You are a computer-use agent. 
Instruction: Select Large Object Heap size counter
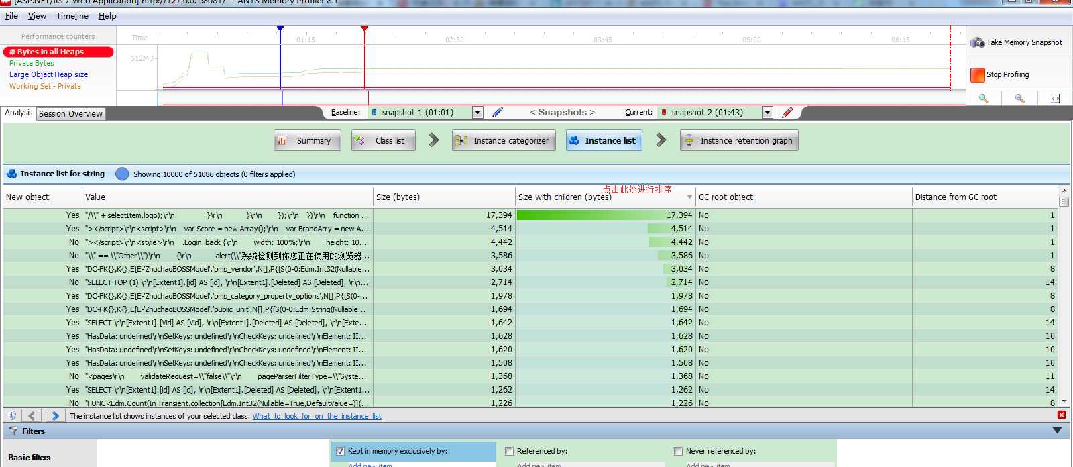[48, 74]
